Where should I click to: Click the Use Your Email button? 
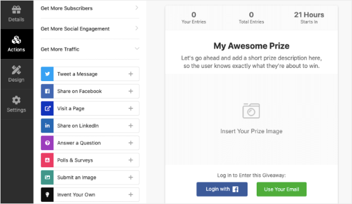282,189
